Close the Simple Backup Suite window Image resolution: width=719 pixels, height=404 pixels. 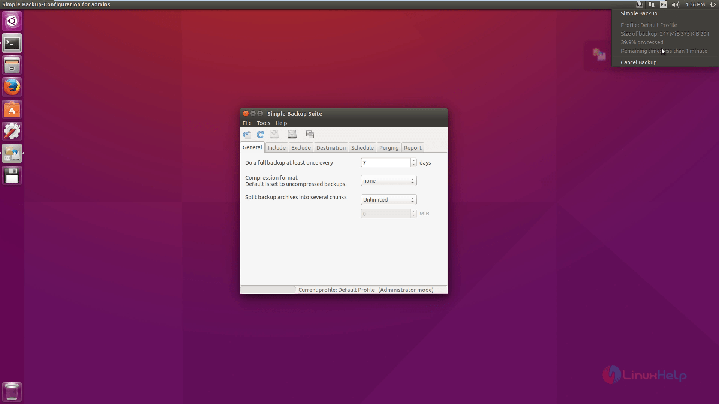point(246,113)
